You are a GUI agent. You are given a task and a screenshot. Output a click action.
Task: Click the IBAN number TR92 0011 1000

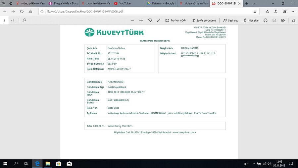(x=126, y=92)
